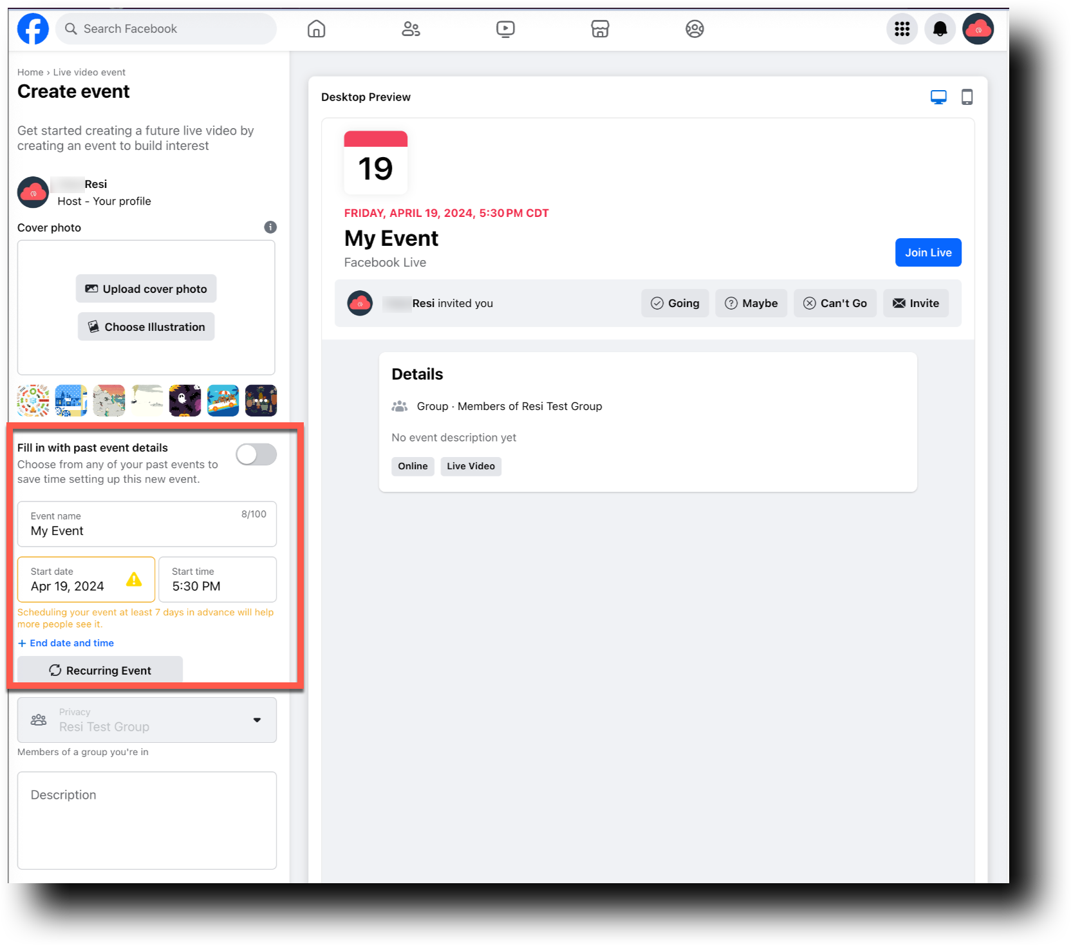Click the Join Live button
The width and height of the screenshot is (1071, 945).
tap(927, 252)
